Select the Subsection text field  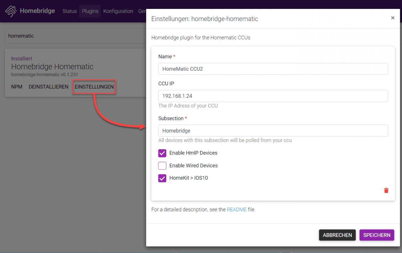pos(273,131)
